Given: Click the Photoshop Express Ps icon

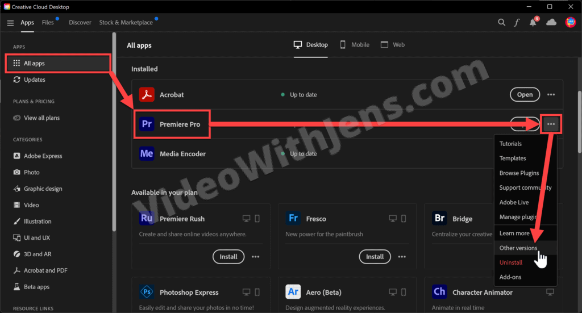Looking at the screenshot, I should pos(147,292).
